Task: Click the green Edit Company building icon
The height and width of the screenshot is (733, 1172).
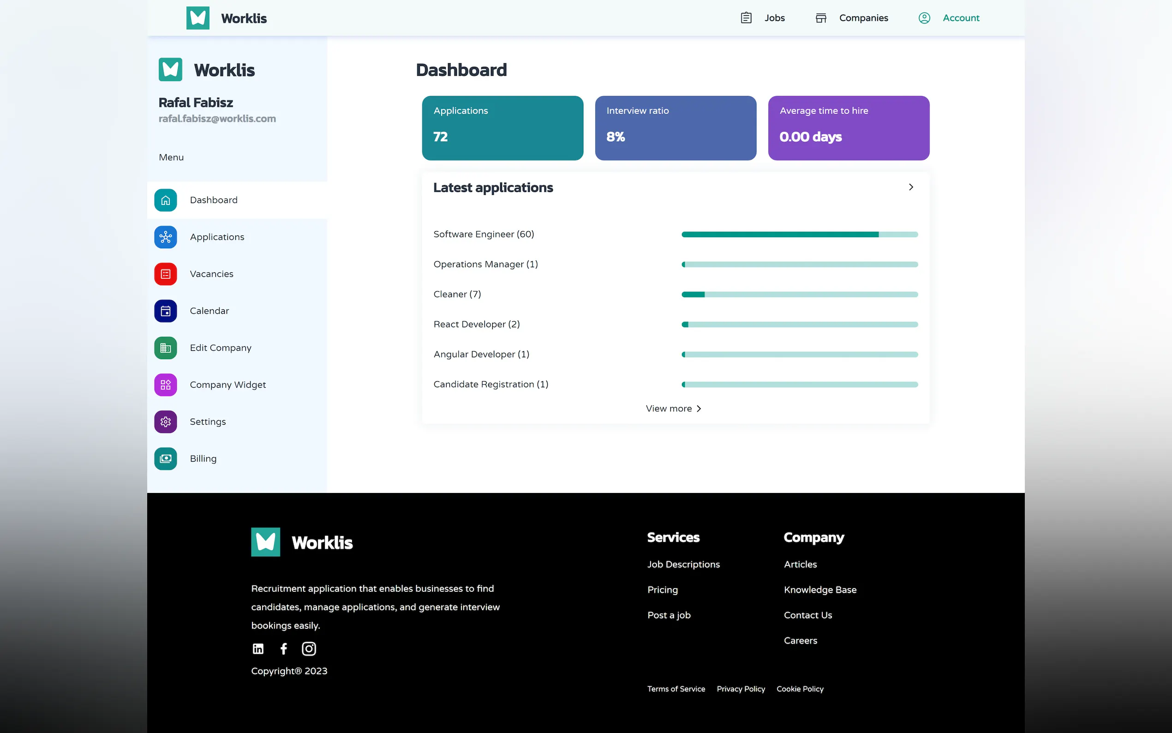Action: (165, 348)
